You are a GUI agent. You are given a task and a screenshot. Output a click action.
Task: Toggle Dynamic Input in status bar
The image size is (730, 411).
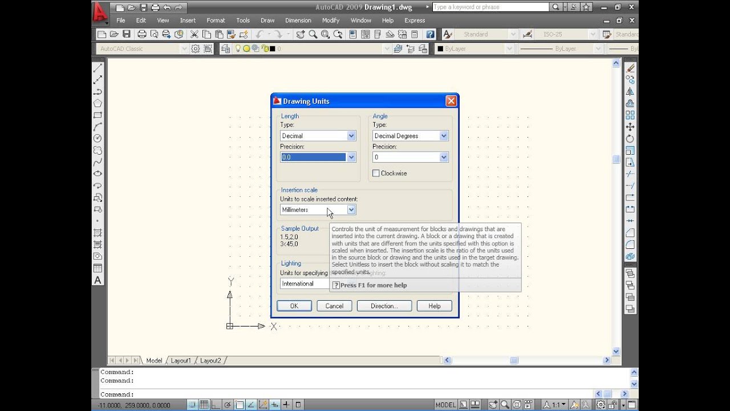[x=275, y=405]
